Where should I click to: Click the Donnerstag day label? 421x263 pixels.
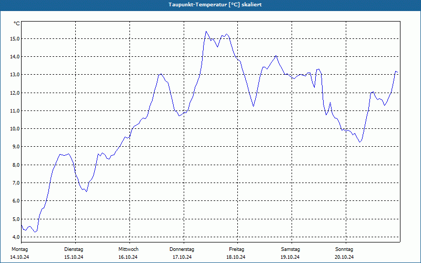point(182,249)
